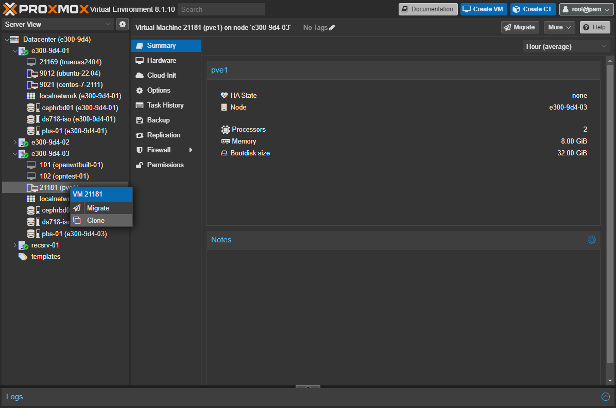Switch to the Options tab
This screenshot has height=408, width=616.
[166, 90]
